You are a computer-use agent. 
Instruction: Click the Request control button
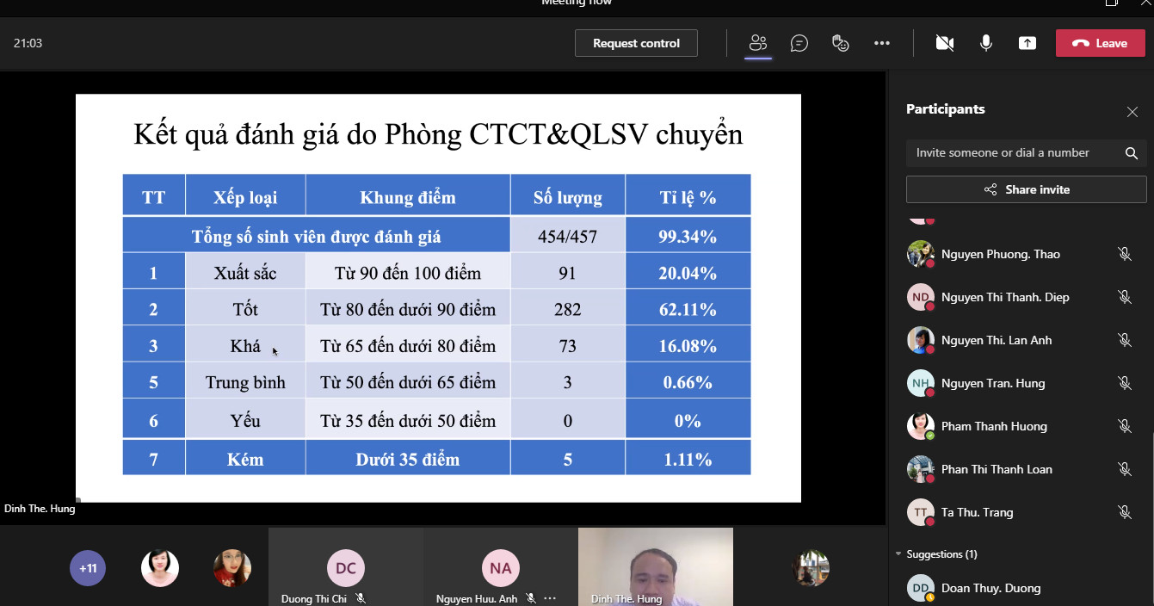click(x=636, y=43)
